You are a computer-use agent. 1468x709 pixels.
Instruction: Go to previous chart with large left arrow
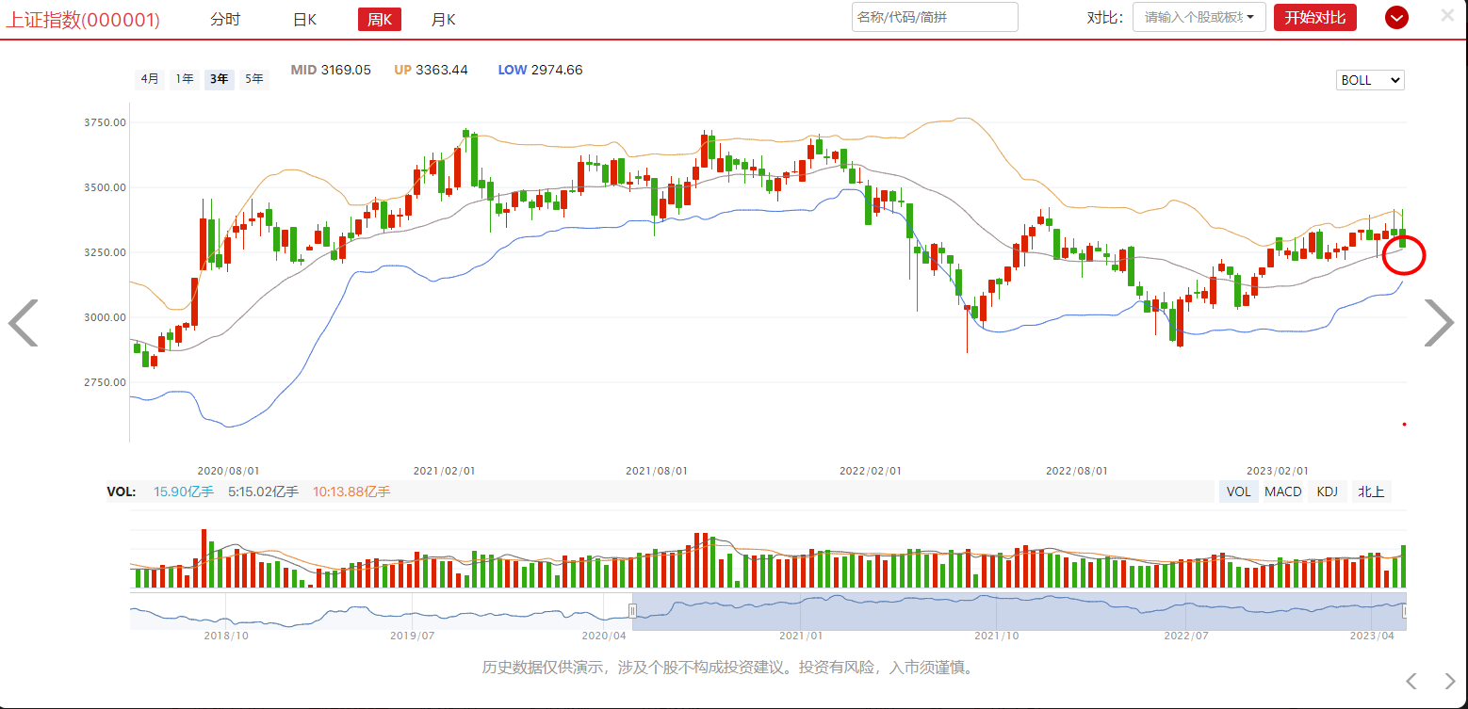tap(23, 323)
